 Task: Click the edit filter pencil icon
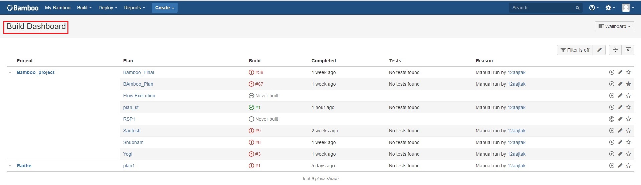point(599,50)
